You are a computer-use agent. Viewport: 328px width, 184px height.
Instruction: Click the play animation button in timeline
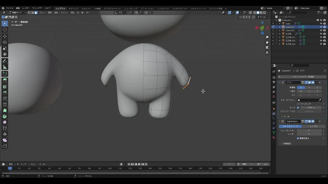(x=139, y=164)
